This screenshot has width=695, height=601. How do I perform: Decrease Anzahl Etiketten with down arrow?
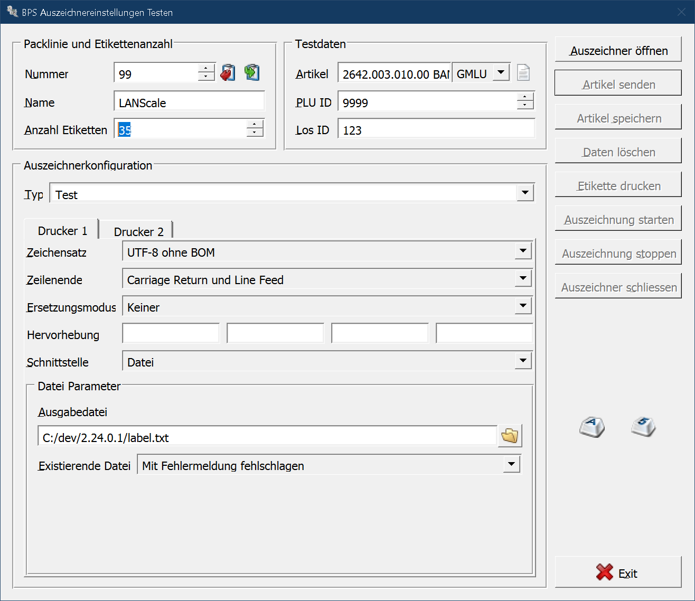(x=255, y=133)
